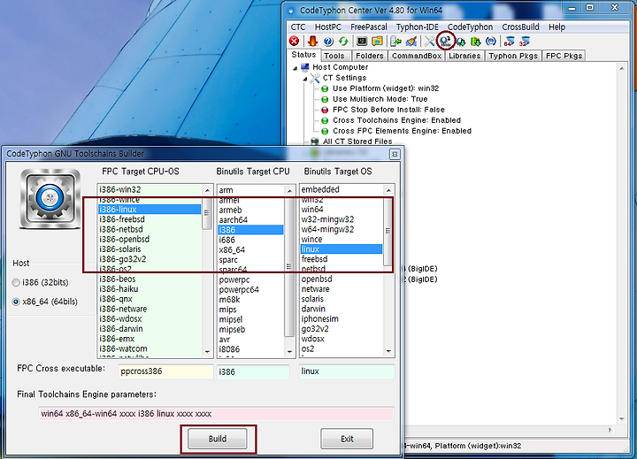Switch to the Typhon Pkgs tab
The image size is (637, 459).
pos(513,56)
